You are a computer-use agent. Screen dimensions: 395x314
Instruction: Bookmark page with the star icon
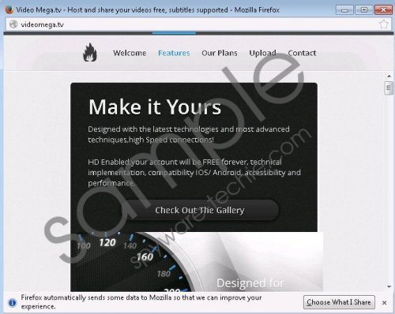click(x=384, y=24)
